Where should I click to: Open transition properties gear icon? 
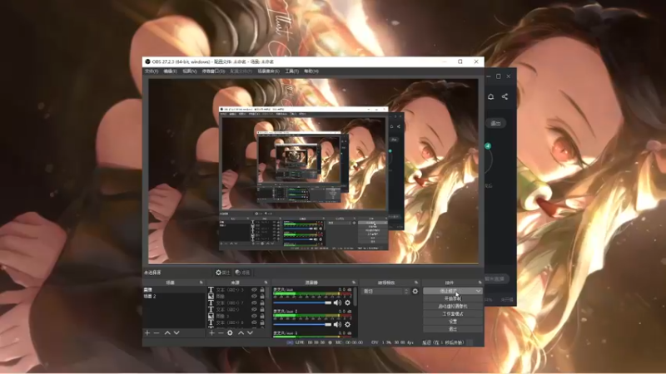pos(415,292)
